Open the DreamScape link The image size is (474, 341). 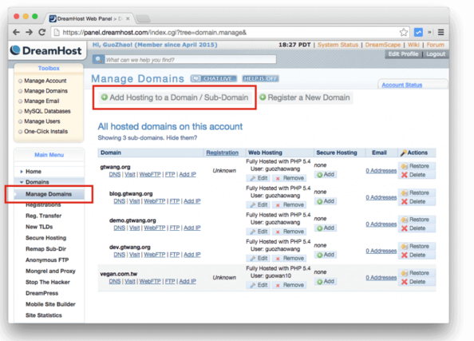point(382,45)
